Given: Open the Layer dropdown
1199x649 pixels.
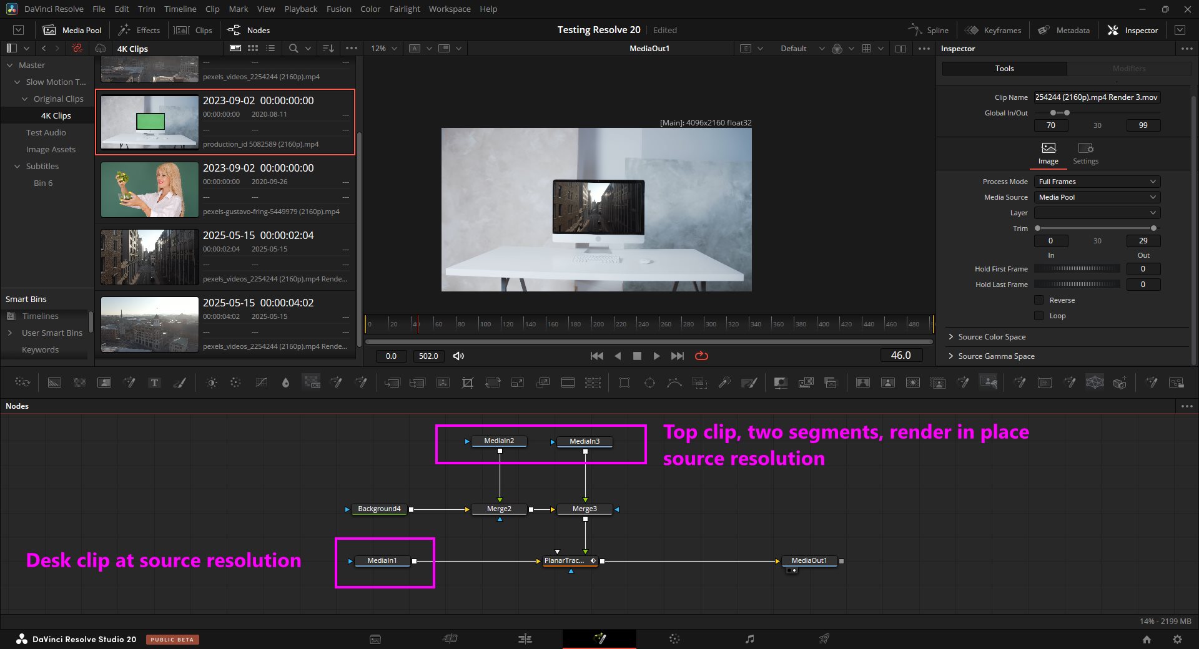Looking at the screenshot, I should pyautogui.click(x=1097, y=213).
